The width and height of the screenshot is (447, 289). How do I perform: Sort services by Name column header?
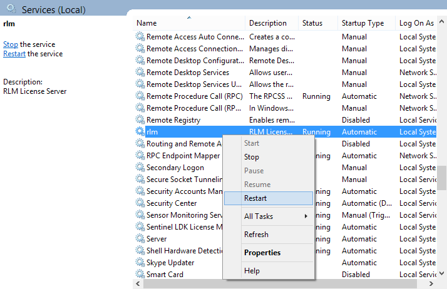pos(189,23)
